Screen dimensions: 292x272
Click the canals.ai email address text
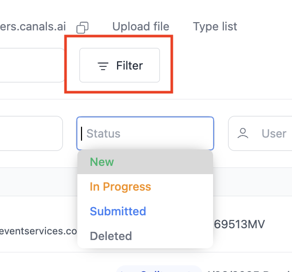(x=33, y=26)
